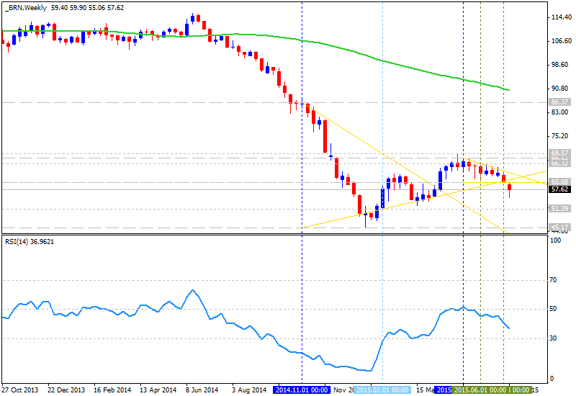The height and width of the screenshot is (396, 576).
Task: Select the 51.39 level price tag
Action: tap(560, 209)
